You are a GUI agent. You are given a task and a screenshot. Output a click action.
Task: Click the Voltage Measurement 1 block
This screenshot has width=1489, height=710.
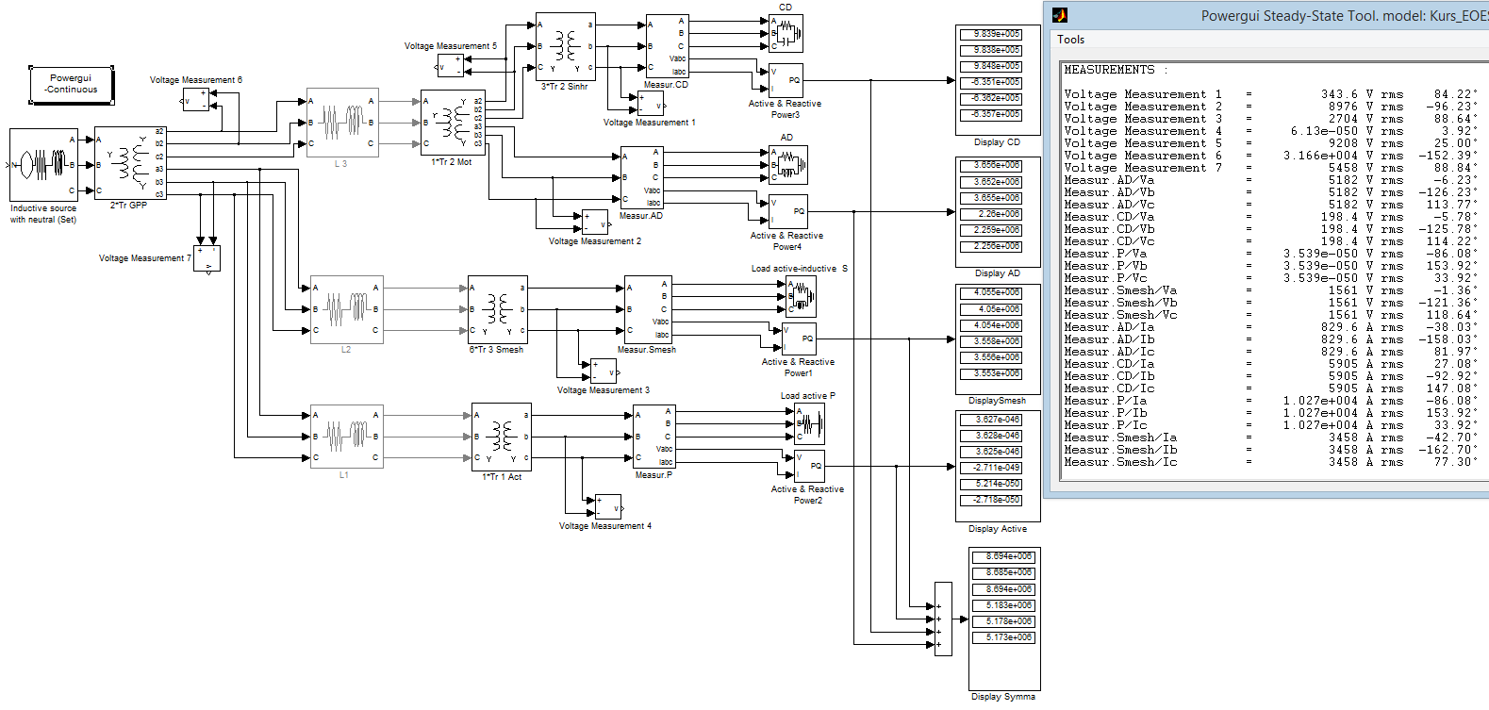[x=651, y=102]
